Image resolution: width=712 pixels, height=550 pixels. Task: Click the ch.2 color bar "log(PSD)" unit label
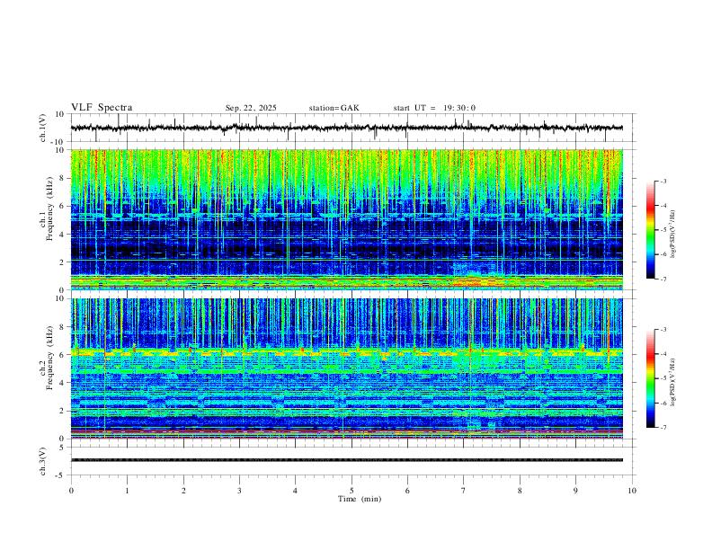pos(673,382)
